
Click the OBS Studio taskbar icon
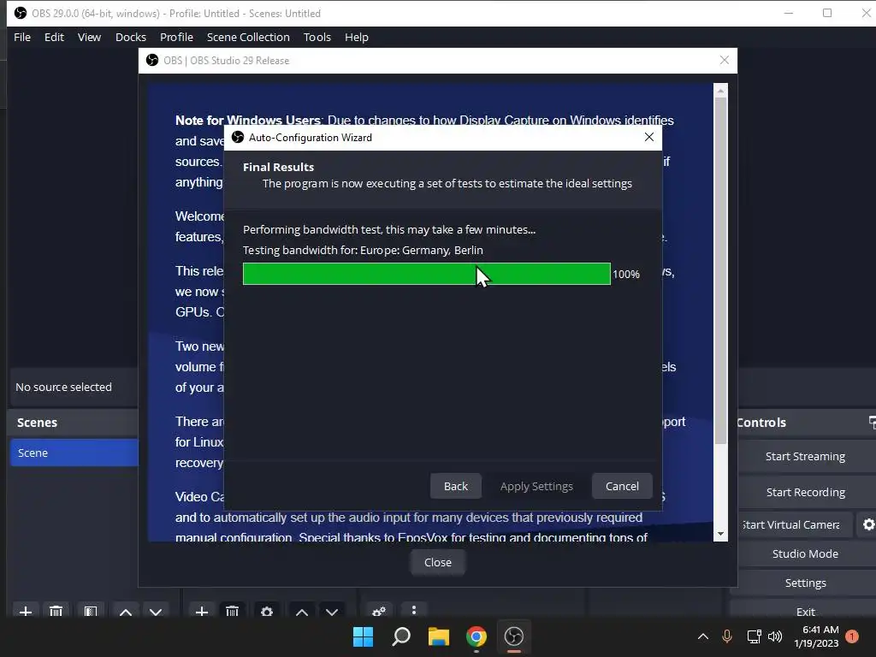(x=514, y=636)
